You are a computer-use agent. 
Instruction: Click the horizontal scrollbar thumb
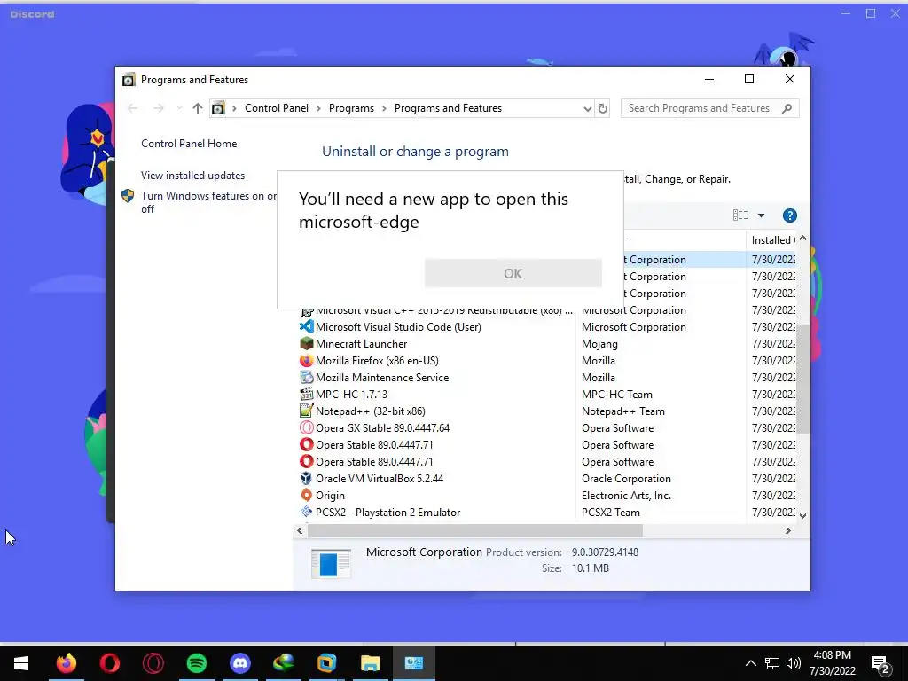(x=475, y=530)
